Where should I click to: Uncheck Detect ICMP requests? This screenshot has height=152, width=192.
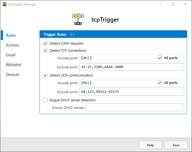pyautogui.click(x=45, y=44)
